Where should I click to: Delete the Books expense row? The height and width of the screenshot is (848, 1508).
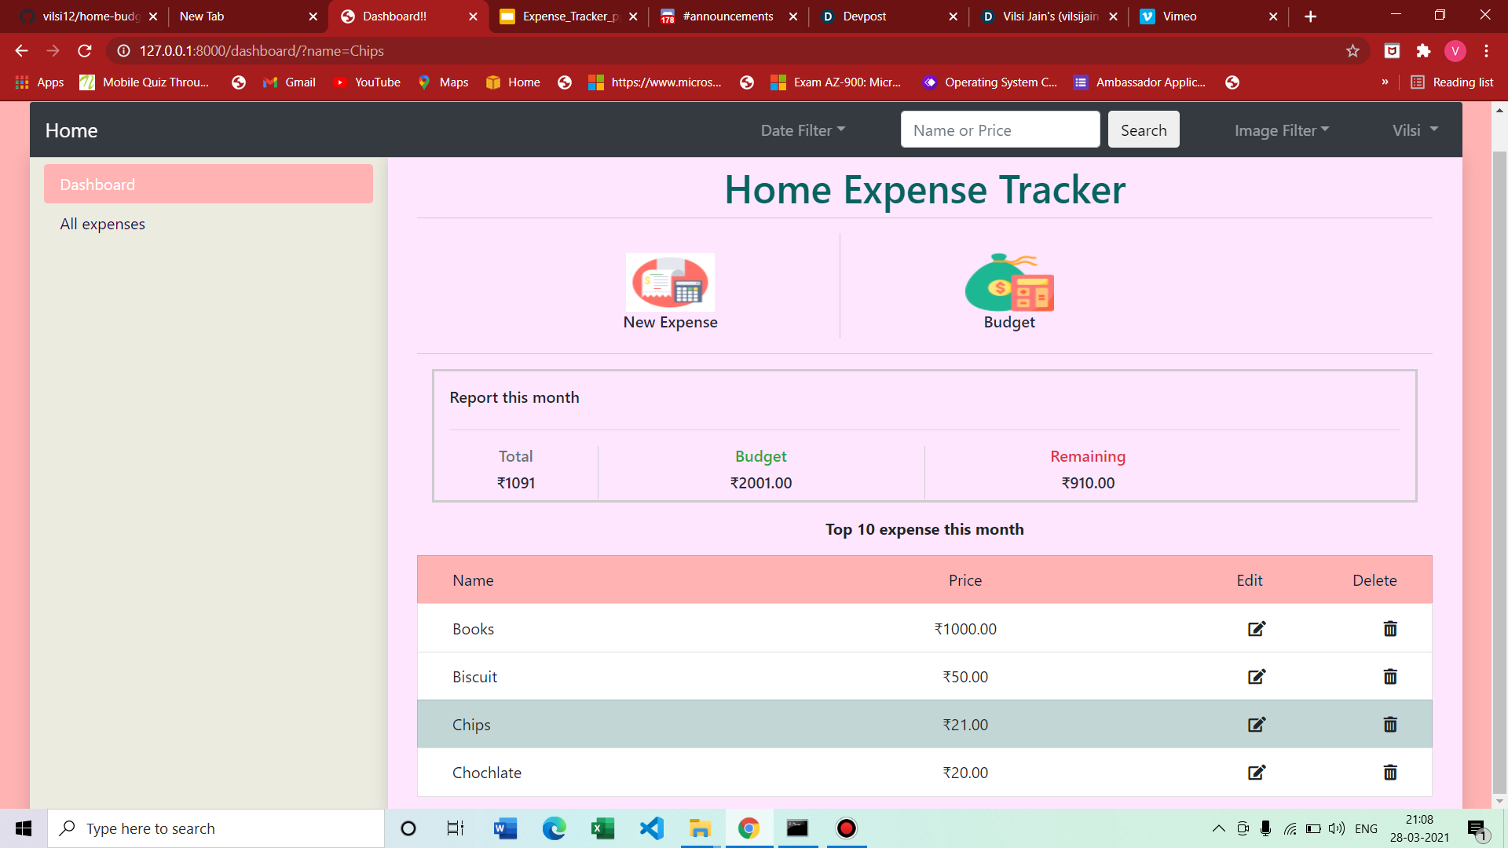1389,629
